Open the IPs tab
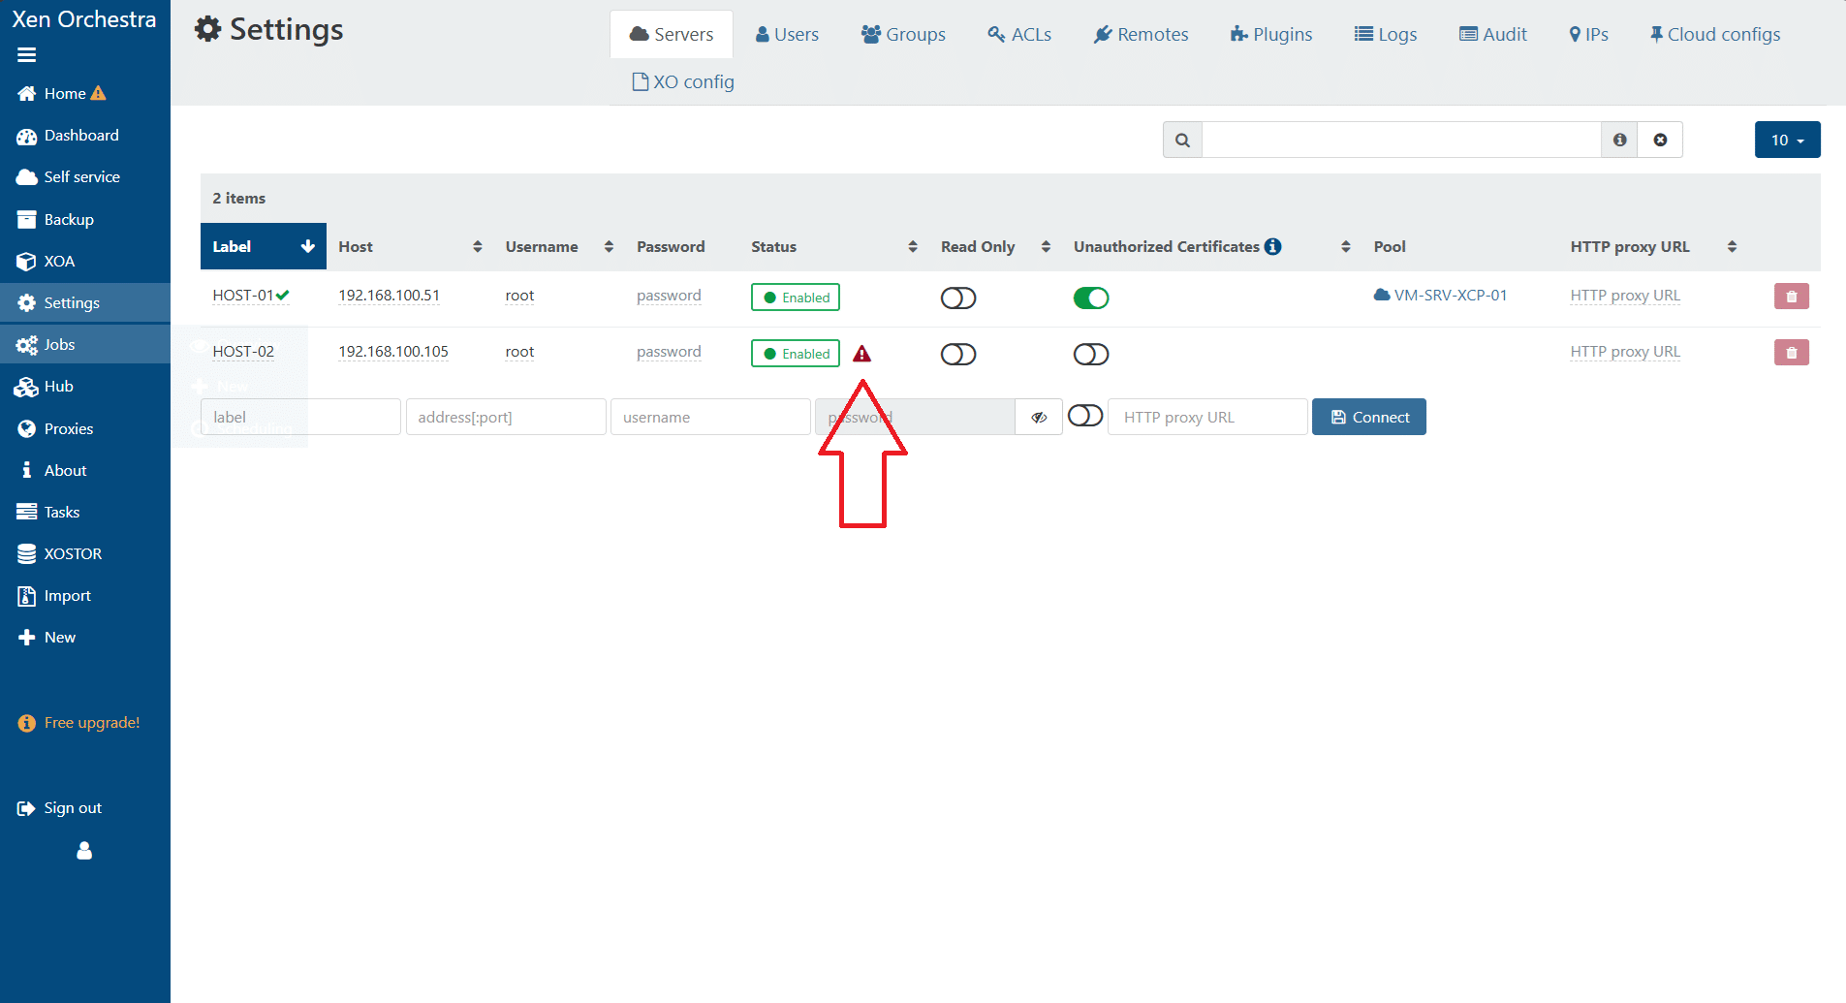 (1588, 34)
